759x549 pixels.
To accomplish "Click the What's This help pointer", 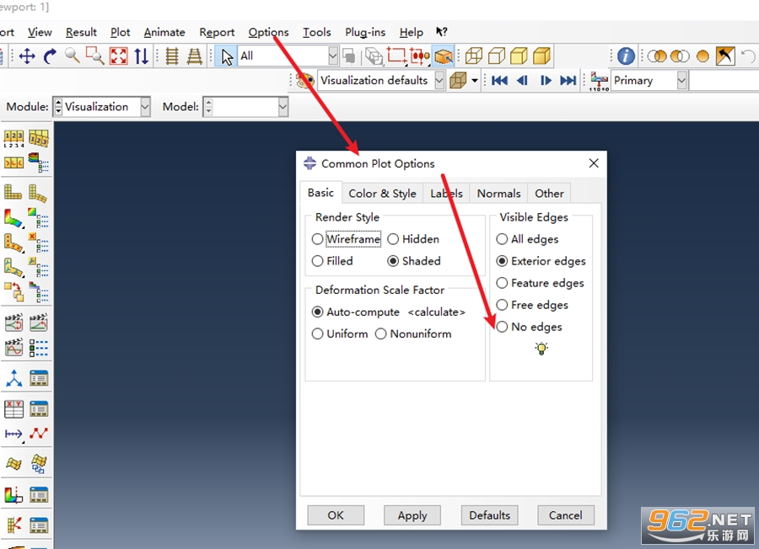I will pos(441,32).
